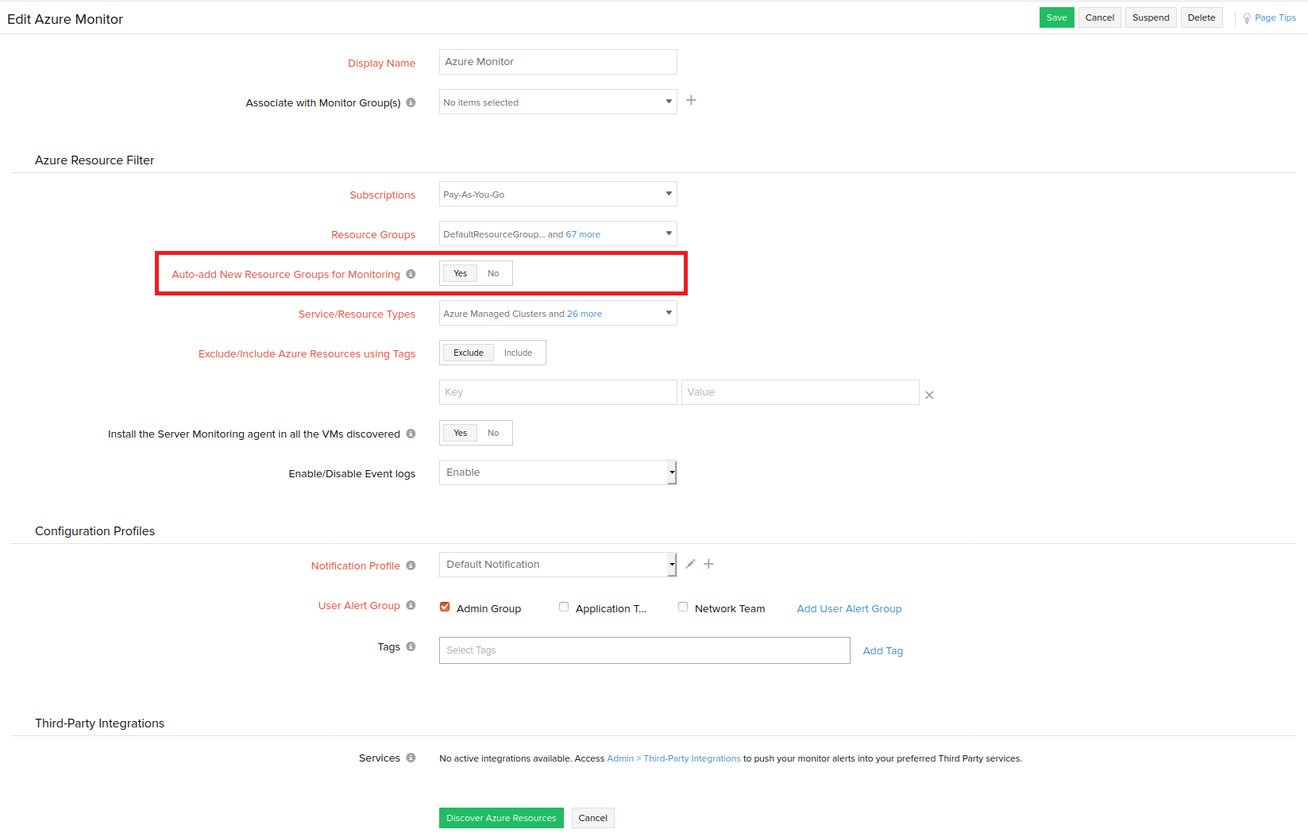The width and height of the screenshot is (1308, 837).
Task: Click the Suspend button
Action: click(x=1151, y=17)
